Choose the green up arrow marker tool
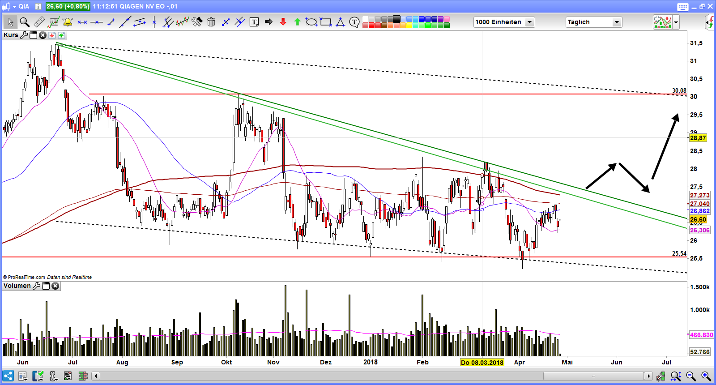 [297, 22]
